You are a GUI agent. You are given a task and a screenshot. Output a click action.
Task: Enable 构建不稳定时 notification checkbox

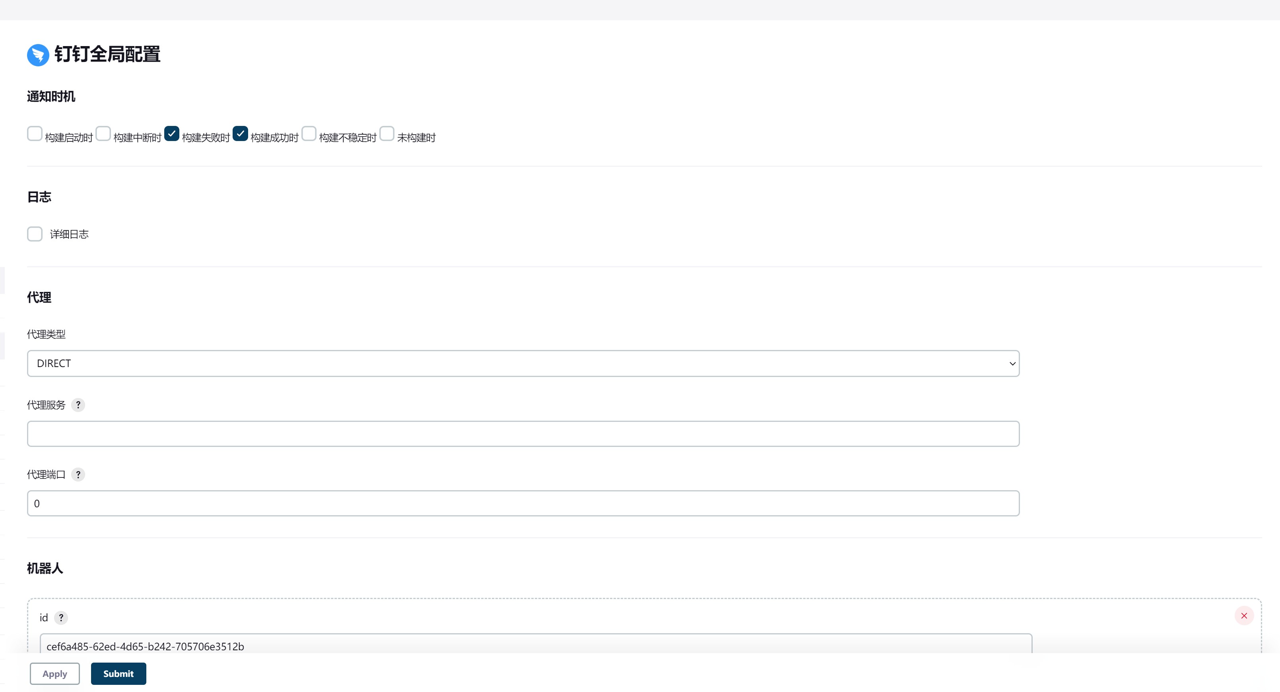click(x=309, y=133)
